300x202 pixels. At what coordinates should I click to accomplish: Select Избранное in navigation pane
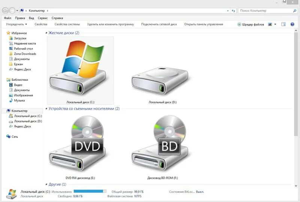[16, 33]
